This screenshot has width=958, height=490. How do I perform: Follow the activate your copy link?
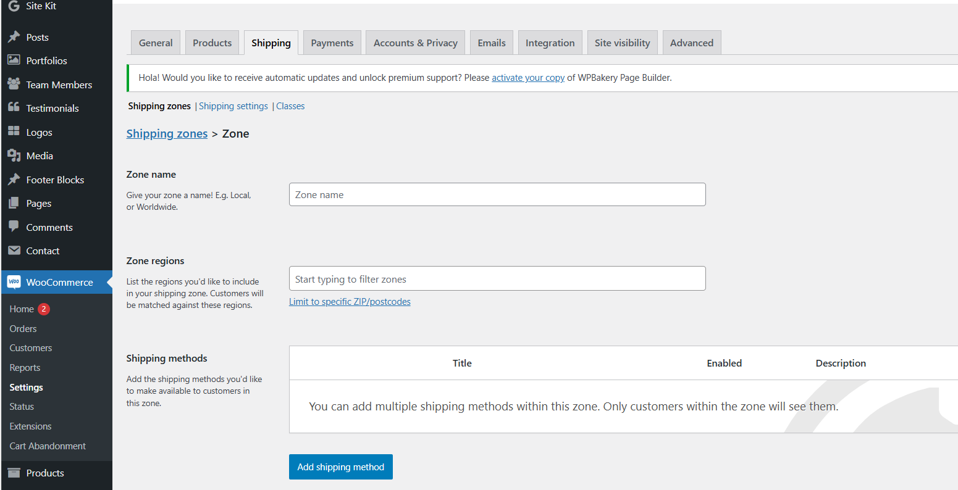click(x=528, y=77)
